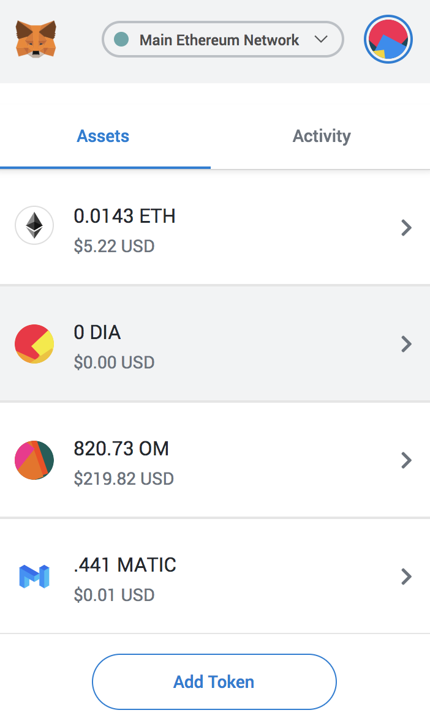Expand the ETH asset chevron
The width and height of the screenshot is (430, 721).
click(406, 228)
